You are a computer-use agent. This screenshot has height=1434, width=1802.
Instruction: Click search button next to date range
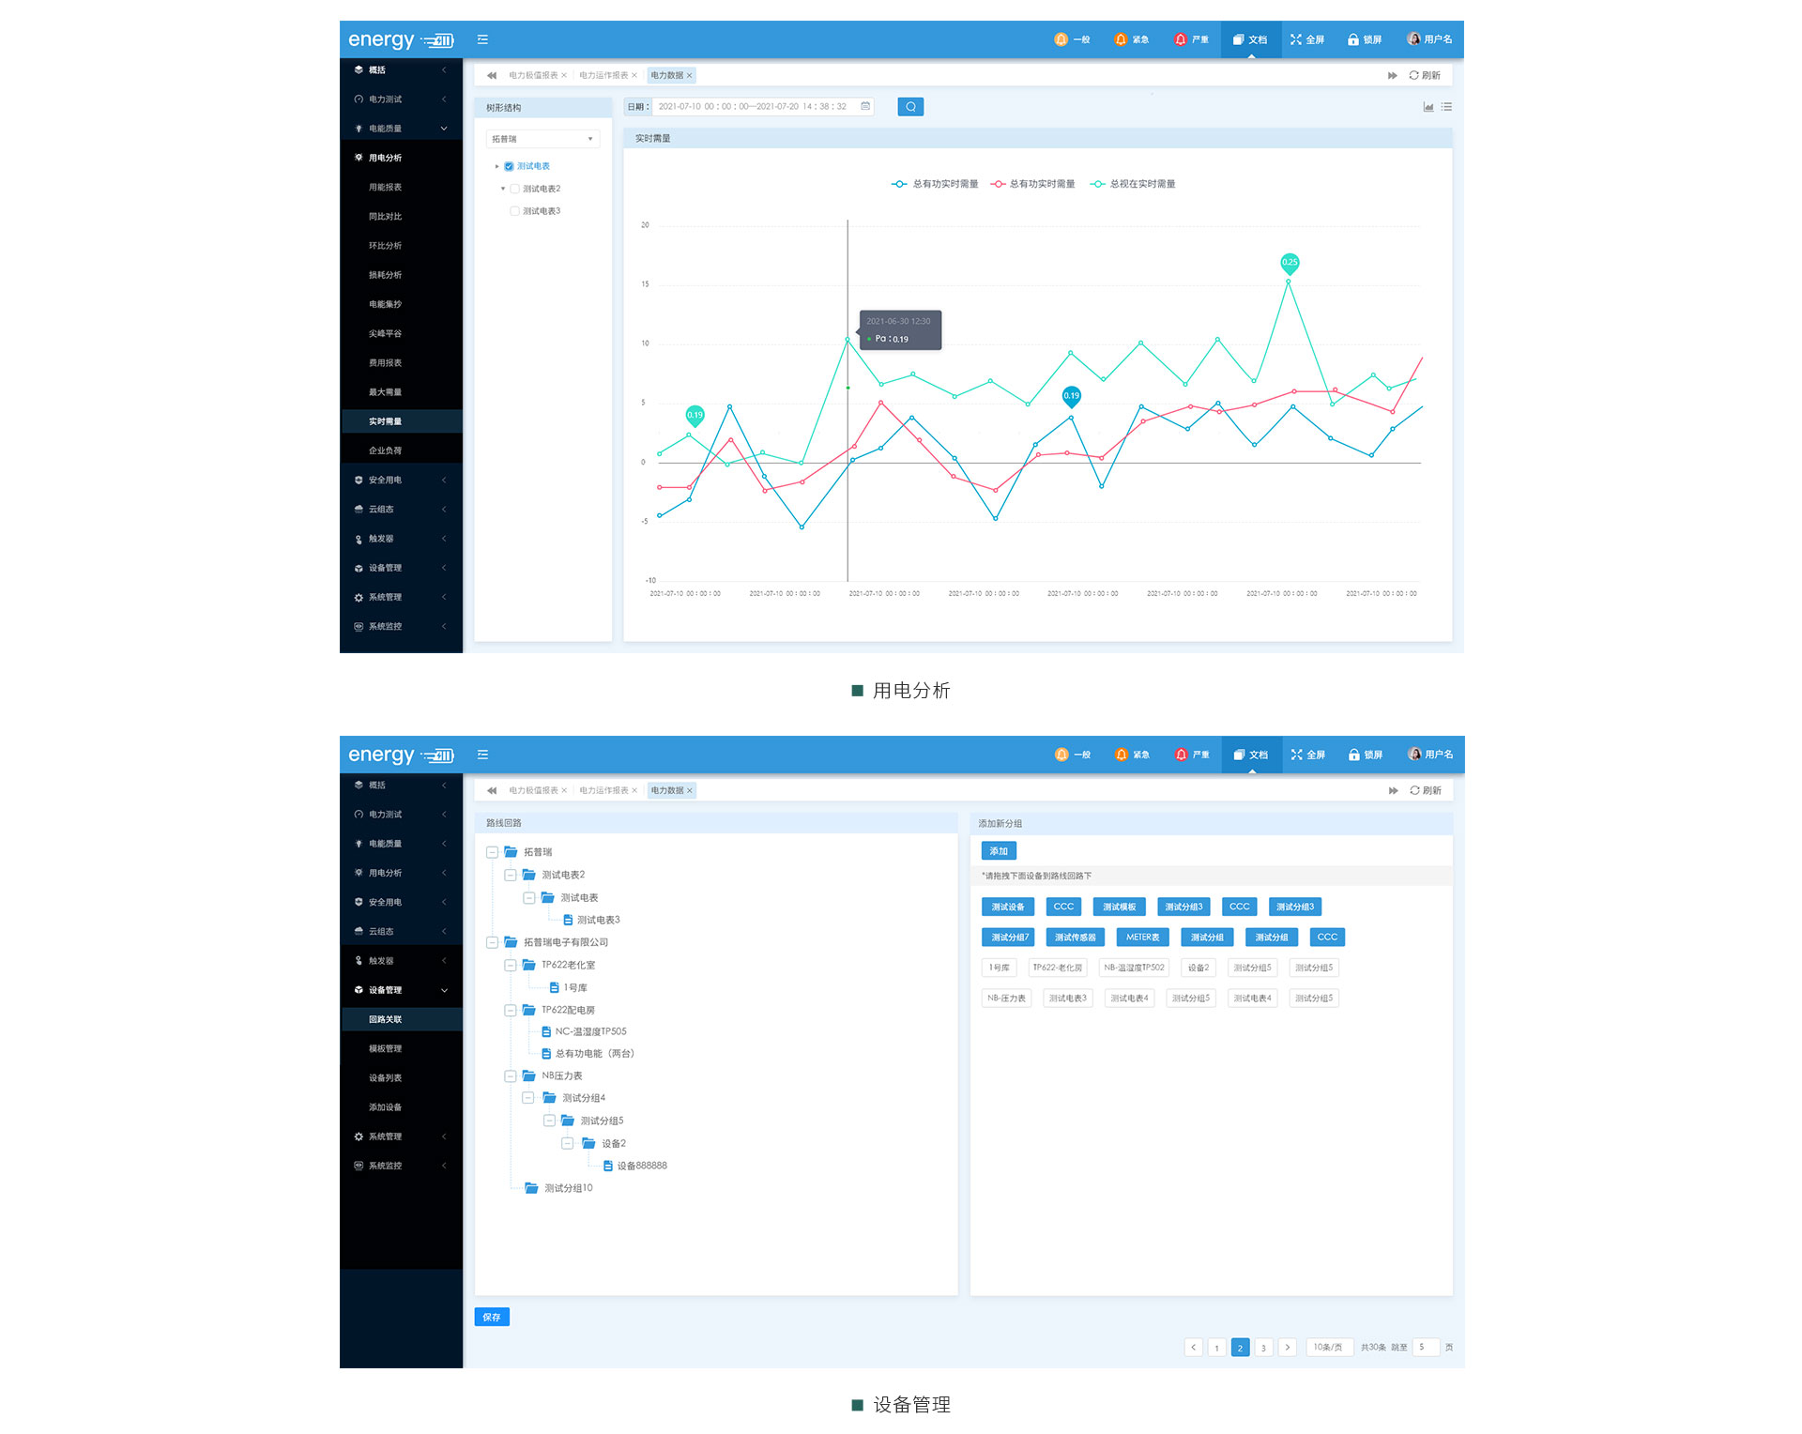pos(909,107)
